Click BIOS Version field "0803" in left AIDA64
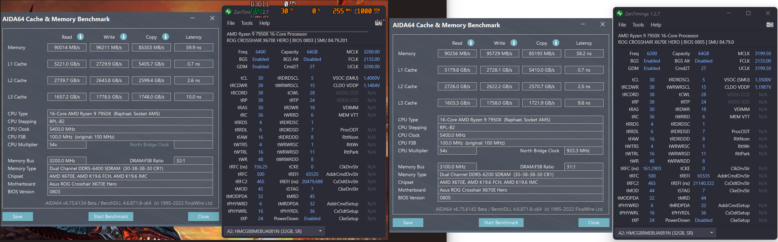This screenshot has width=778, height=242. click(130, 192)
